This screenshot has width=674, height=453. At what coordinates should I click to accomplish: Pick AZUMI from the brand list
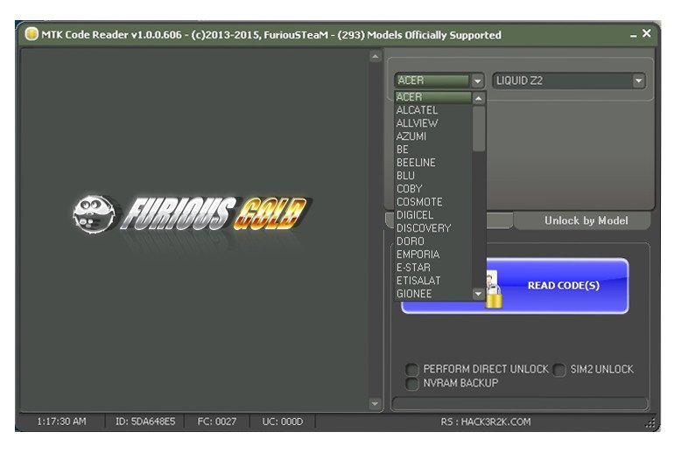click(433, 136)
